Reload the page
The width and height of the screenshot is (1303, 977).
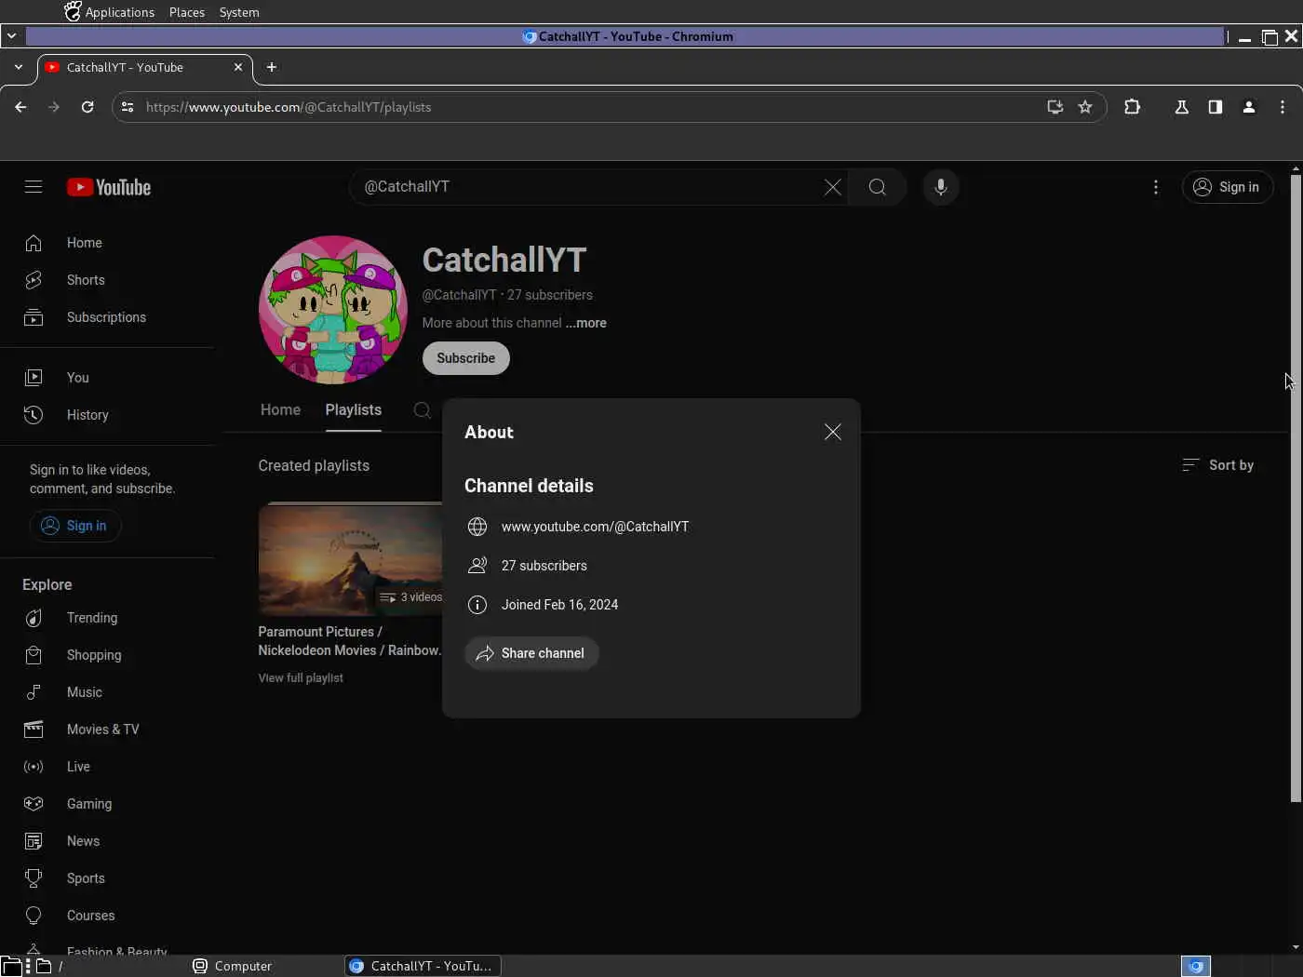(x=87, y=107)
